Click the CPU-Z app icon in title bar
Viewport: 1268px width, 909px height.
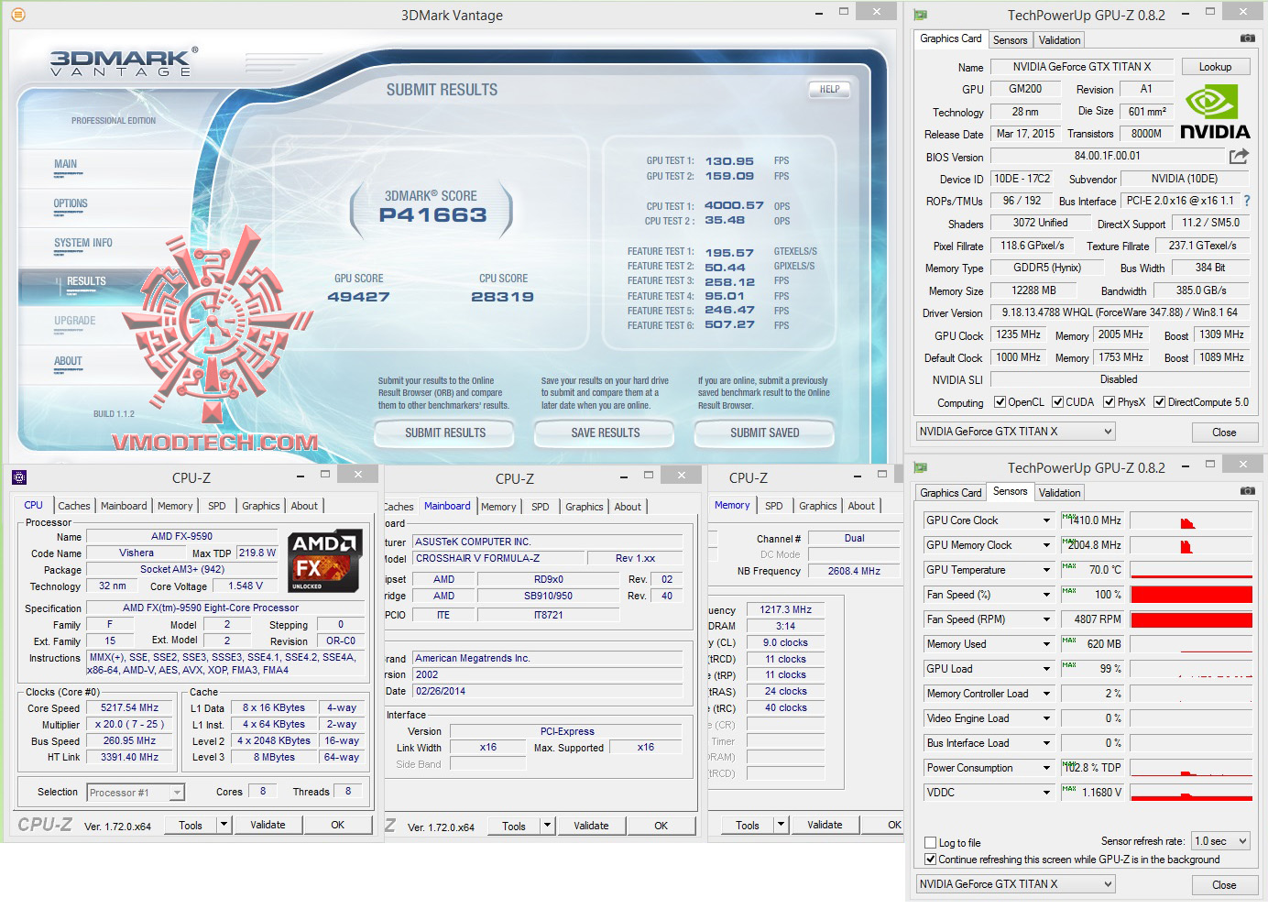18,477
